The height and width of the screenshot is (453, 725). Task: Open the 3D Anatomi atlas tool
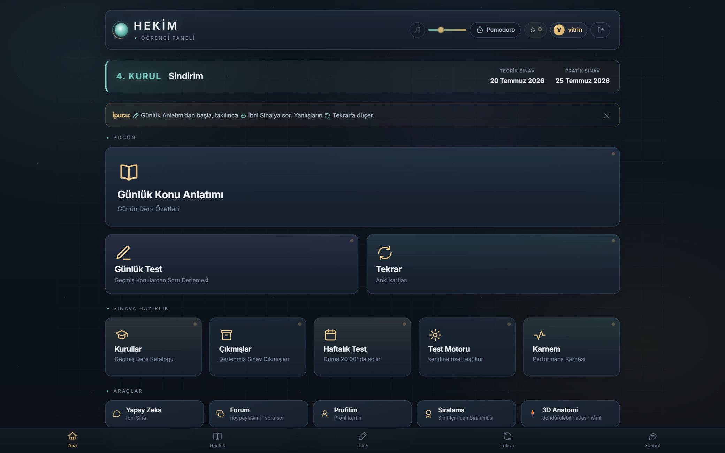pos(570,414)
